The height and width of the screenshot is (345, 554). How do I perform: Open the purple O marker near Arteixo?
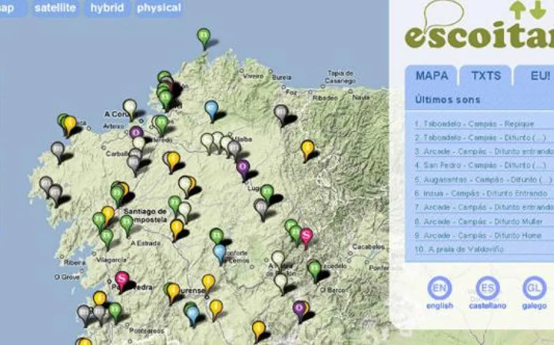click(136, 133)
